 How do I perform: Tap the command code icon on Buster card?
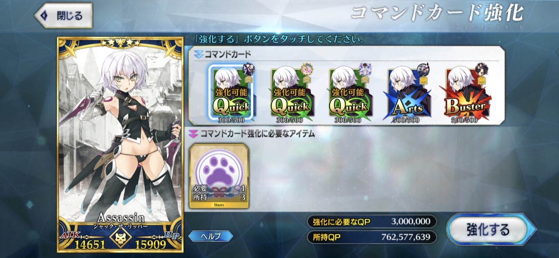click(x=482, y=70)
